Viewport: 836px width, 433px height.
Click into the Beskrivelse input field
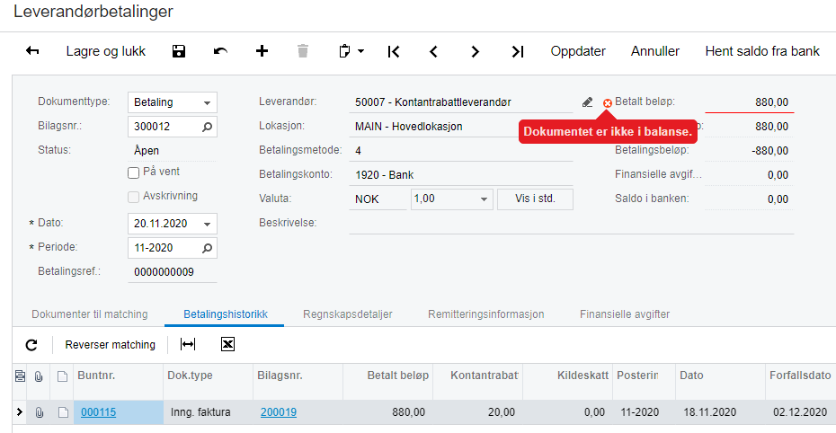tap(572, 223)
